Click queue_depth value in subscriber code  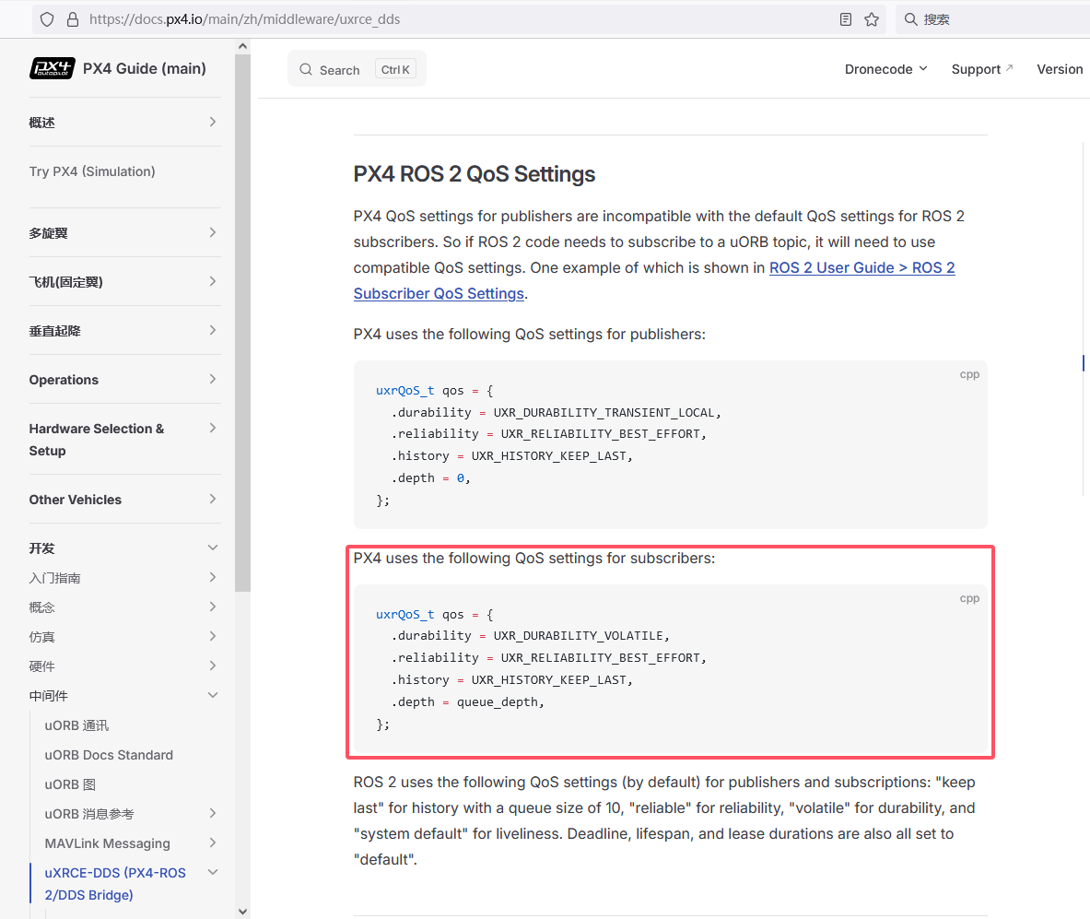tap(497, 702)
